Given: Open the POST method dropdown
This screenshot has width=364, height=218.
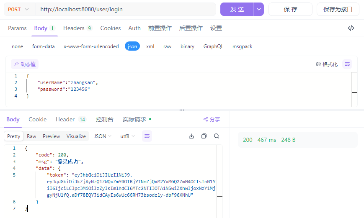Looking at the screenshot, I should coord(18,9).
